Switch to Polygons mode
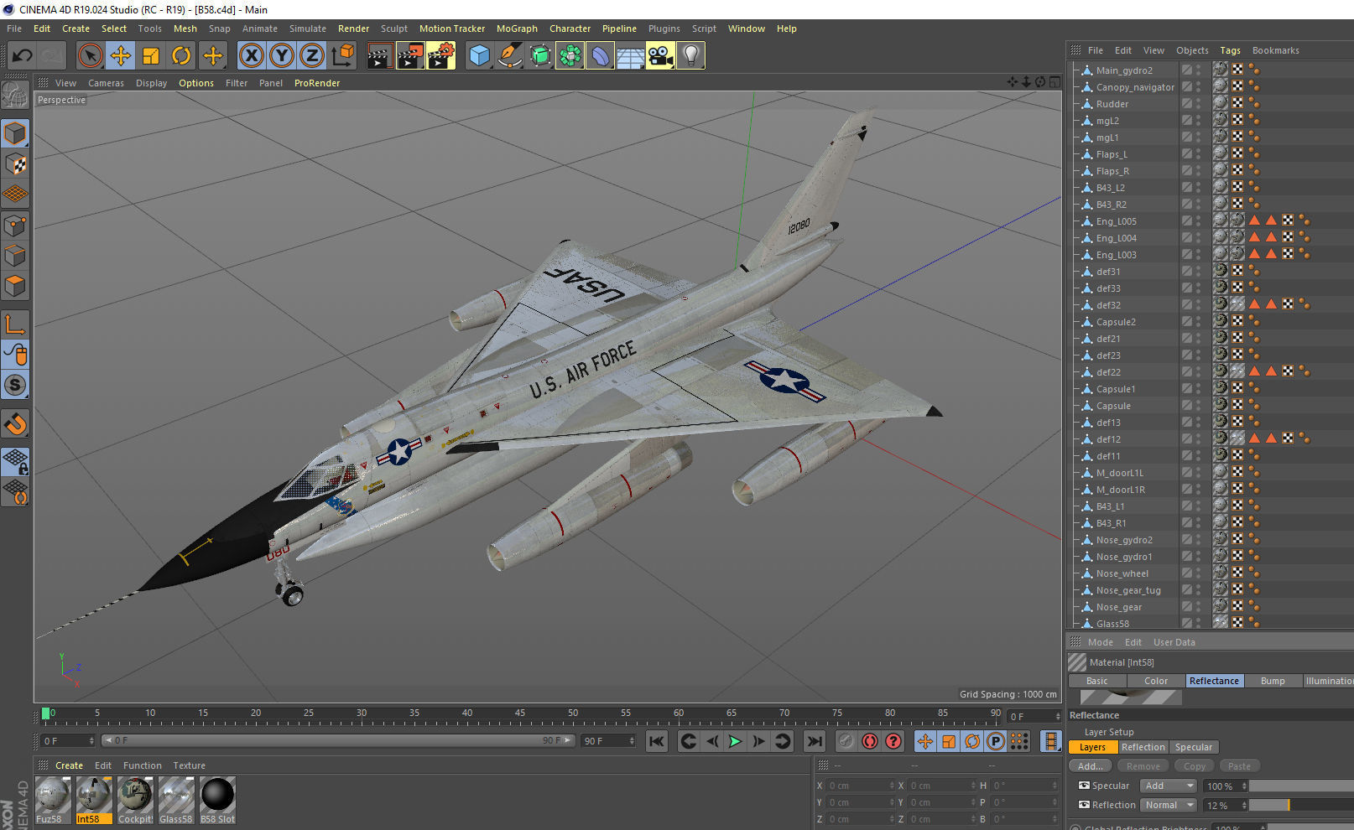 [15, 286]
